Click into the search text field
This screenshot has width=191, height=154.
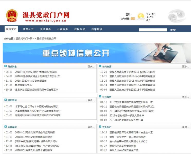pos(153,30)
